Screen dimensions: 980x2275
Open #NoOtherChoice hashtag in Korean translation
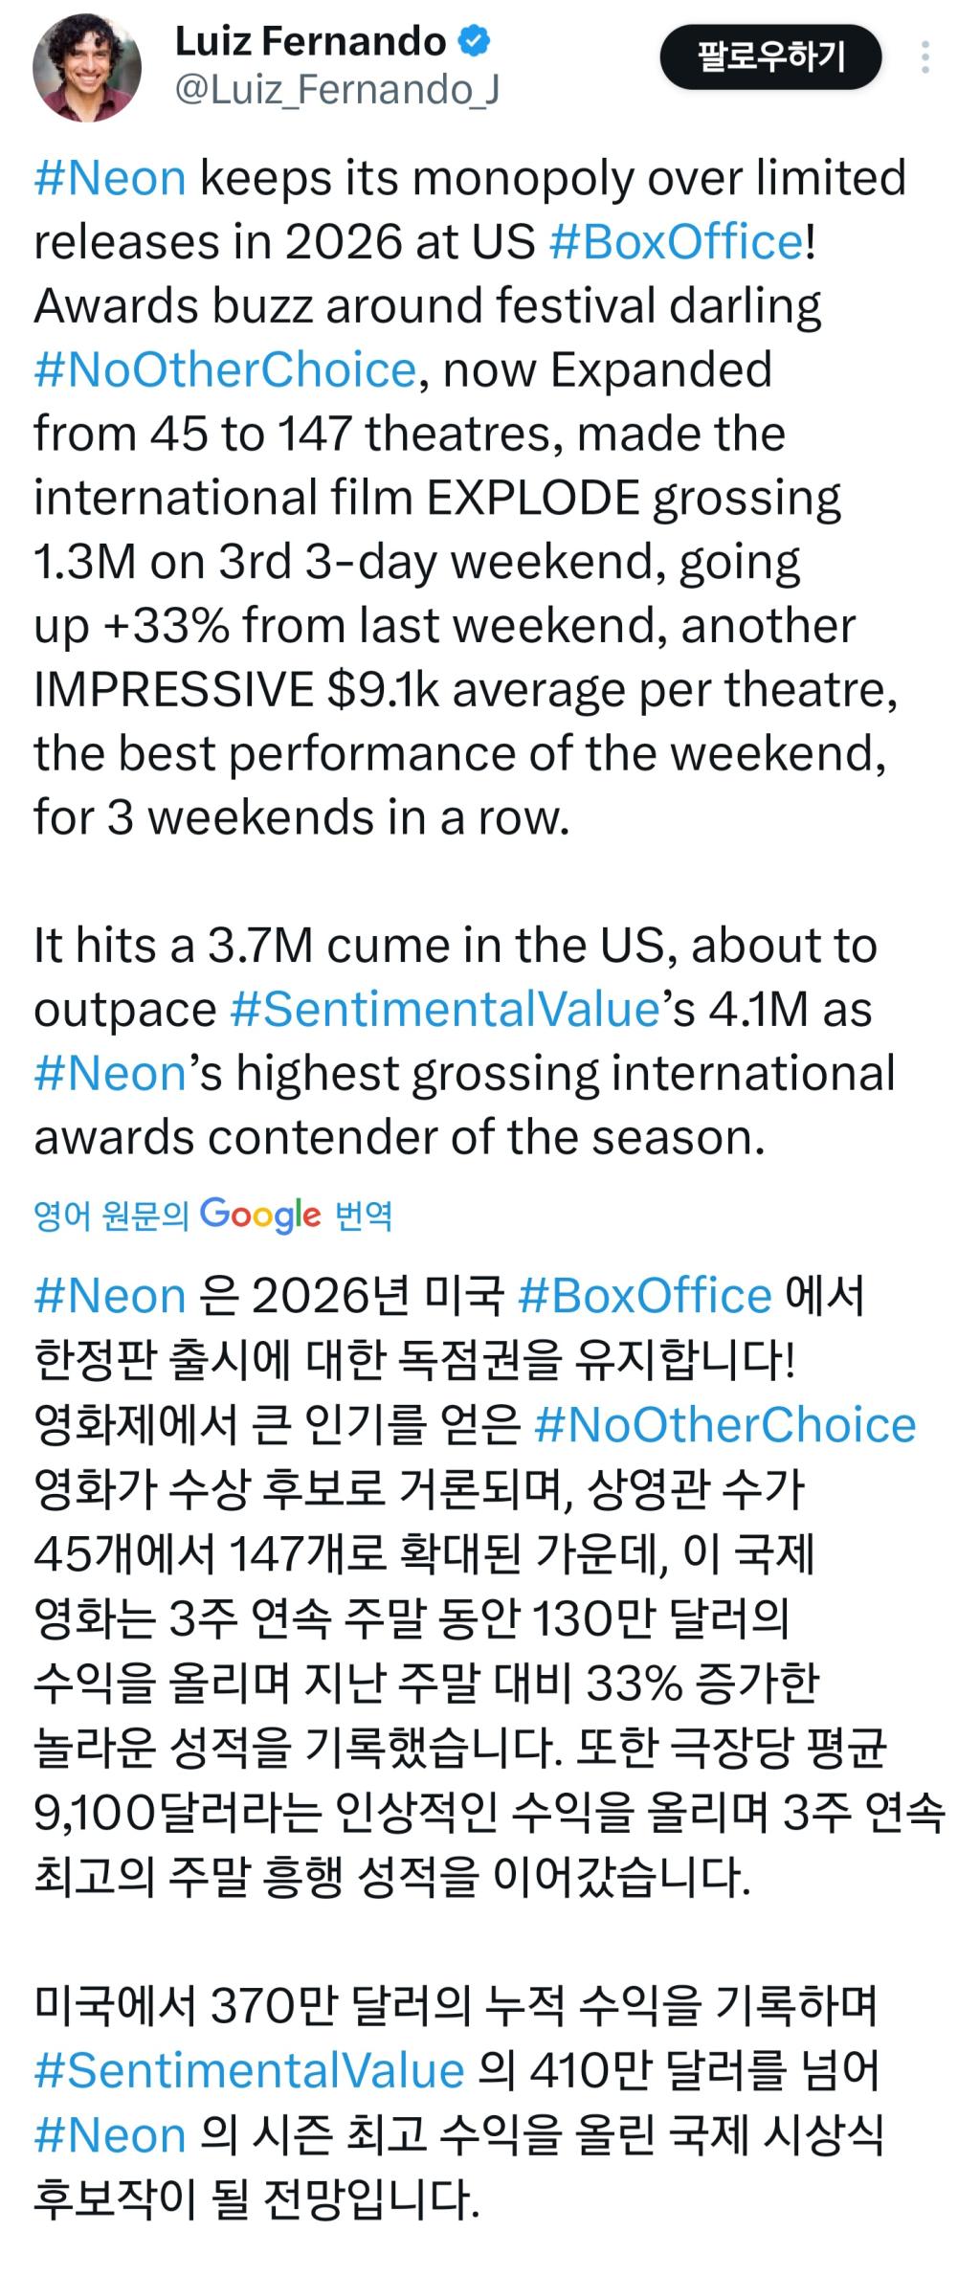pos(724,1425)
